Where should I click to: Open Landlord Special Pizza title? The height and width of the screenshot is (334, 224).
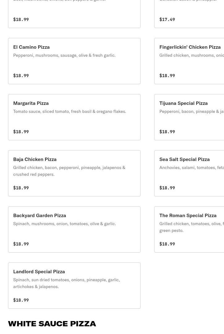tap(39, 272)
